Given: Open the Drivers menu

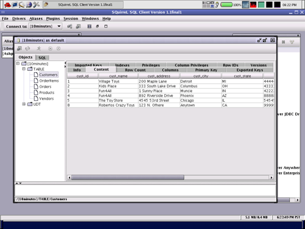Looking at the screenshot, I should 19,18.
